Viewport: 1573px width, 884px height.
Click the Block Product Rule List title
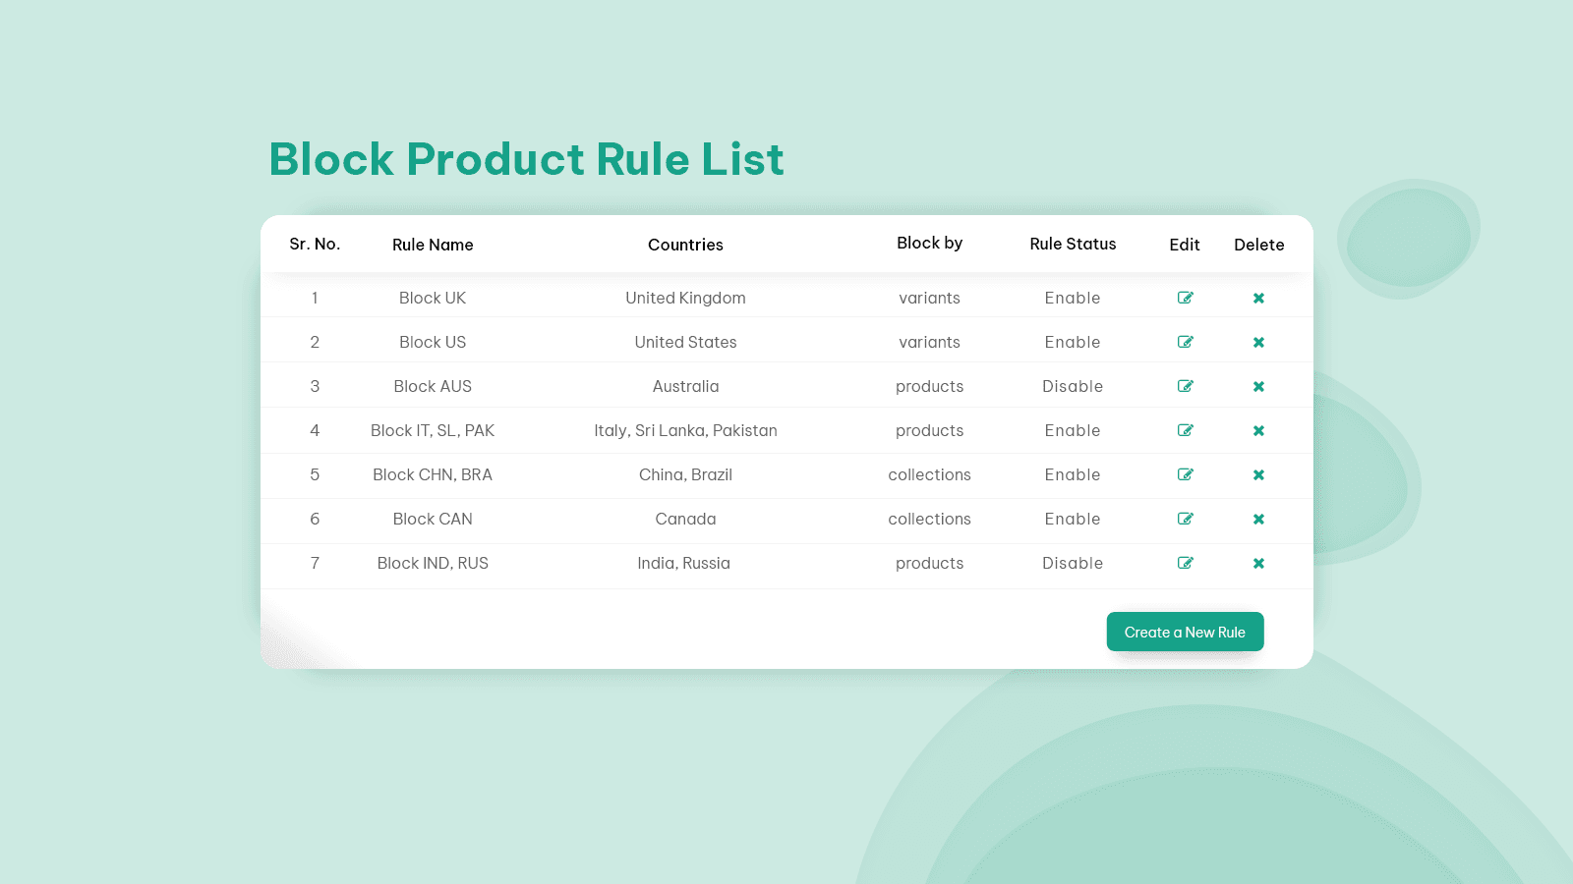tap(526, 159)
